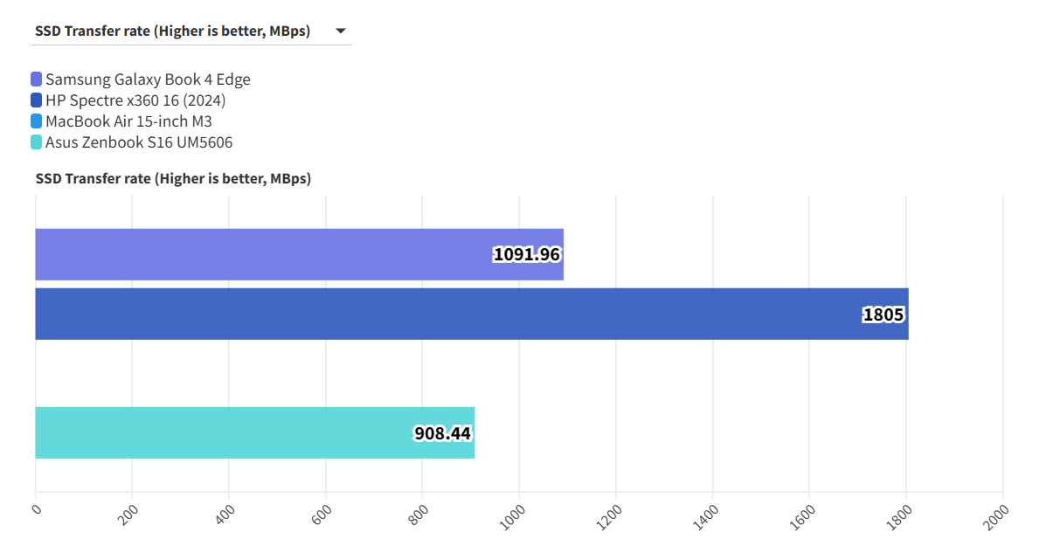Select the 1091.96 value label
1039x546 pixels.
tap(527, 255)
